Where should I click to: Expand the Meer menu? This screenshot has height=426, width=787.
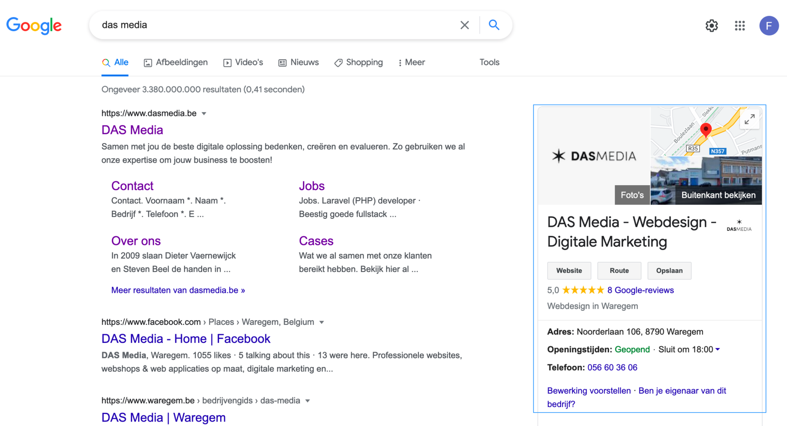pos(412,63)
